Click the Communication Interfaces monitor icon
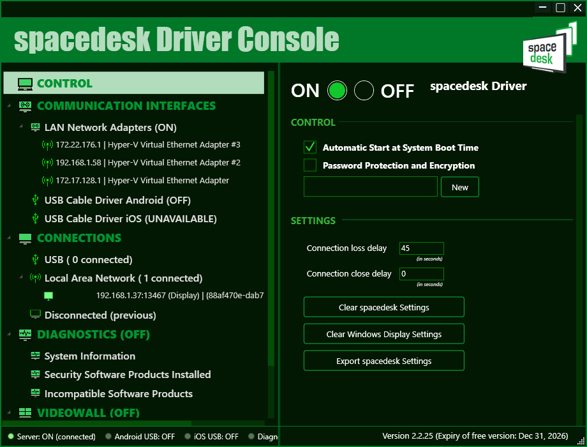Screen dimensions: 587x447 click(25, 107)
